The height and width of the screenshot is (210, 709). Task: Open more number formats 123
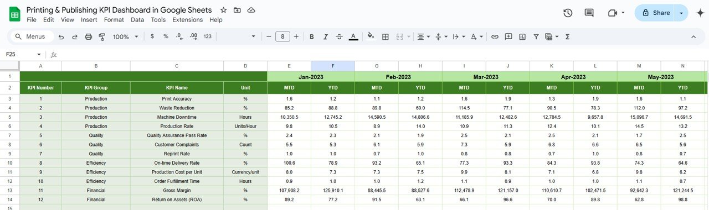click(208, 36)
